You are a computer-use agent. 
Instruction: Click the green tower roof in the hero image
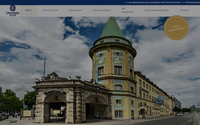(112, 28)
